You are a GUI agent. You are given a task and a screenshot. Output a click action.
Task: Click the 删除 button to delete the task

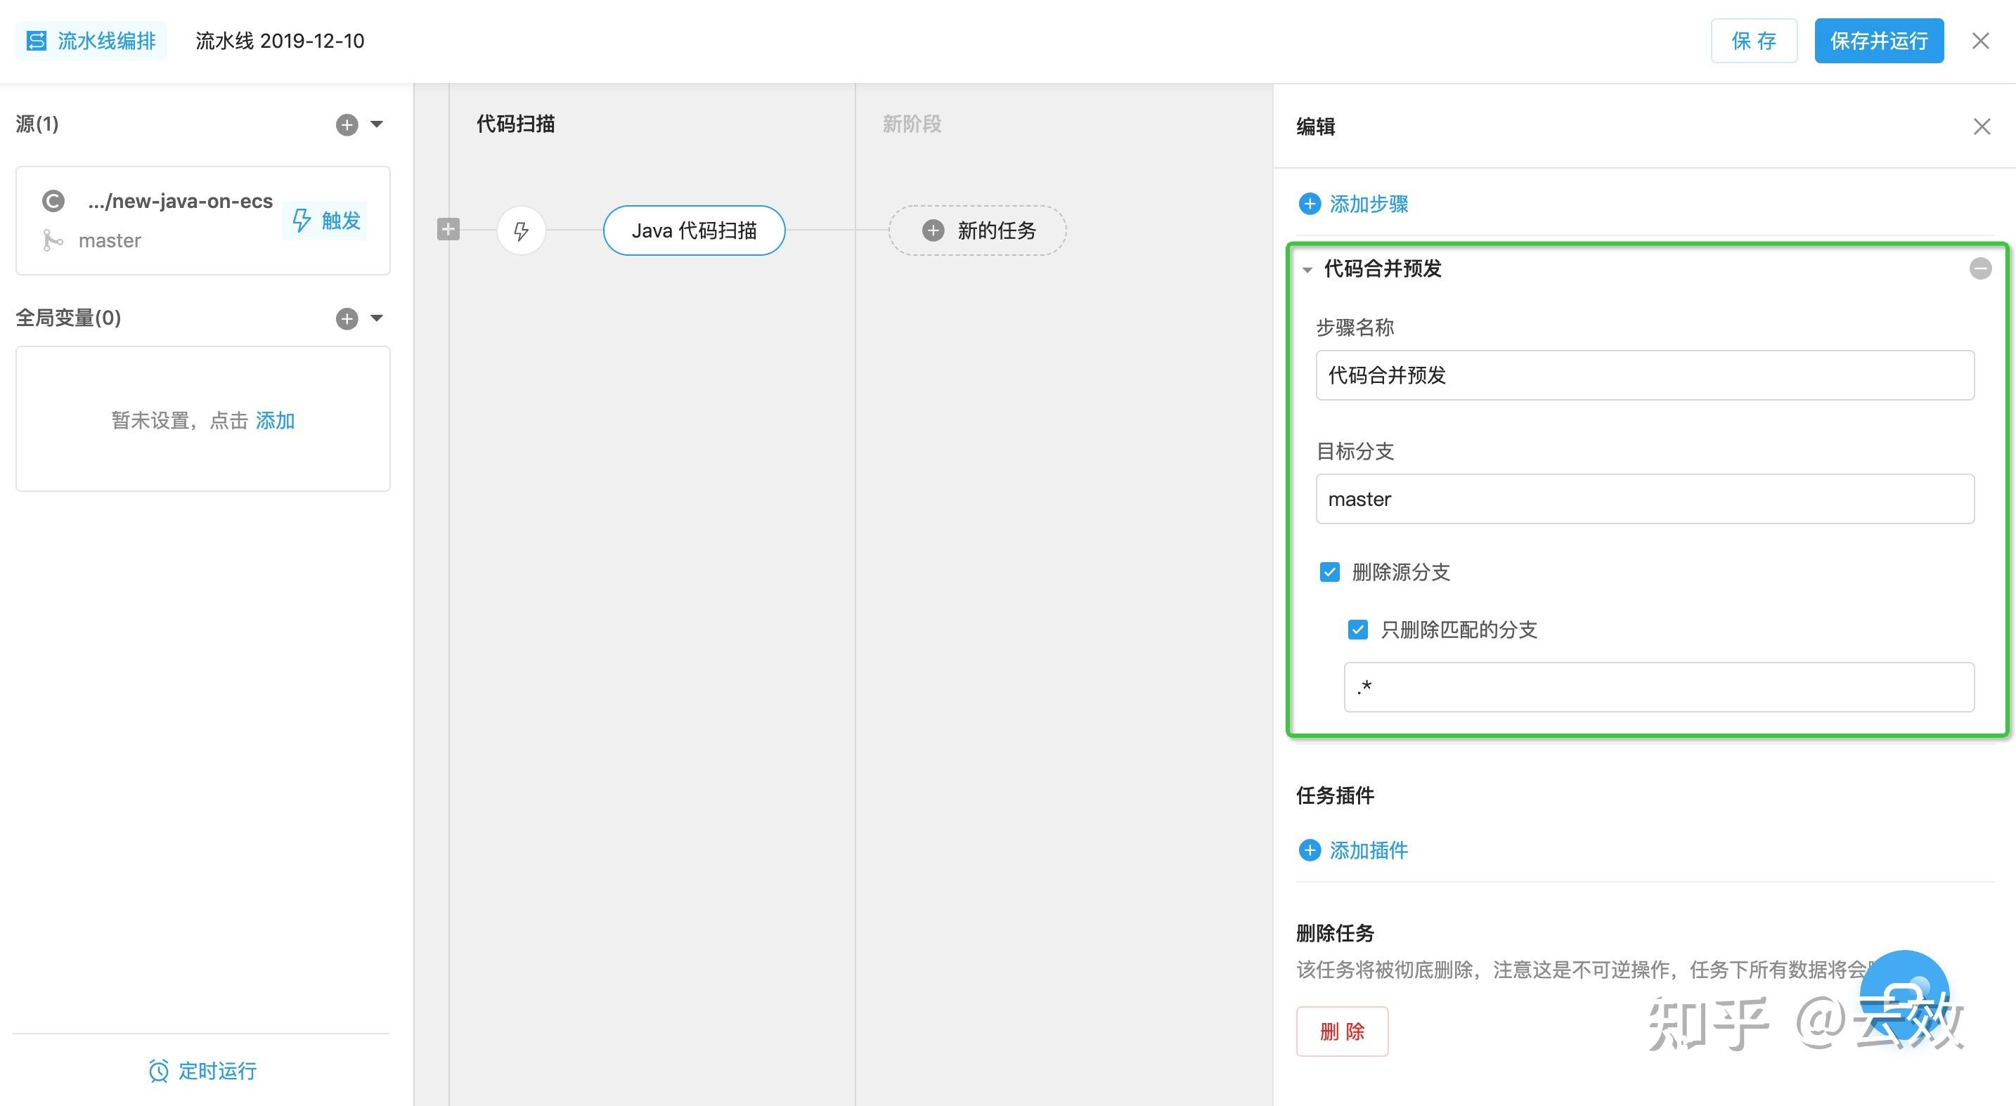click(1342, 1032)
